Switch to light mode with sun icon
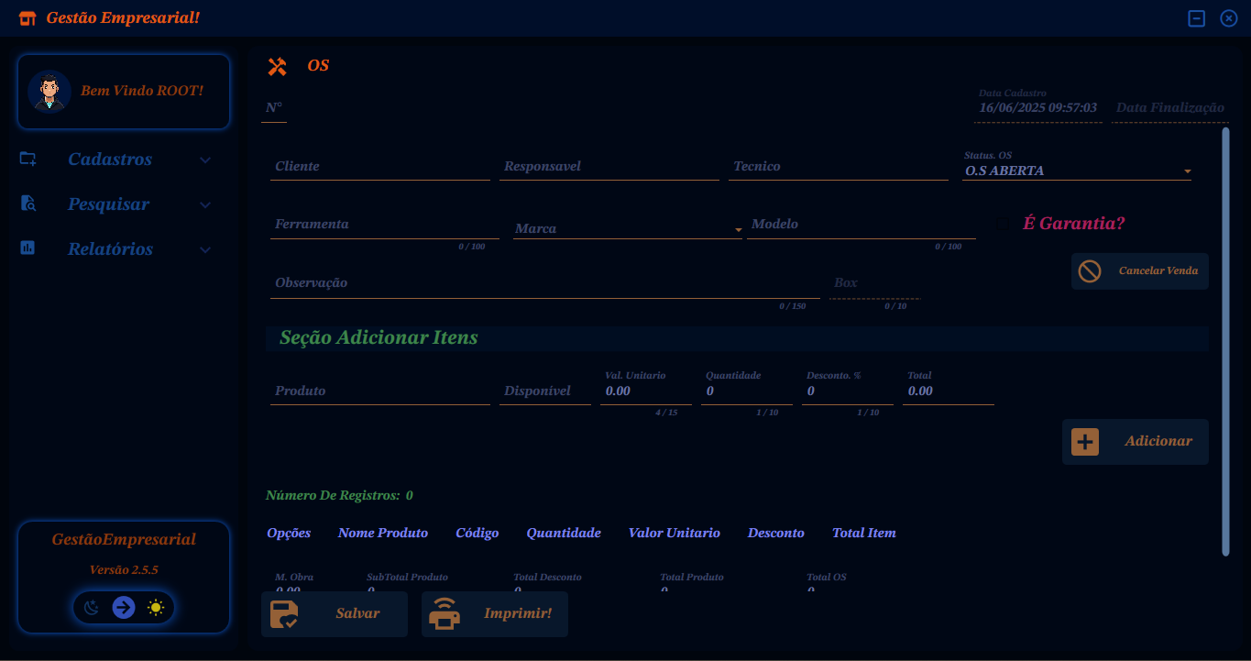The height and width of the screenshot is (661, 1251). coord(156,607)
